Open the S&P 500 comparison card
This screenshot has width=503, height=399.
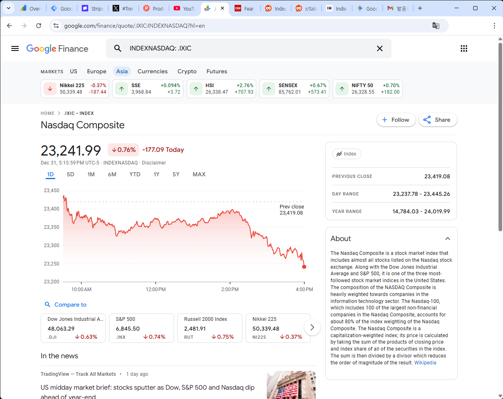141,328
